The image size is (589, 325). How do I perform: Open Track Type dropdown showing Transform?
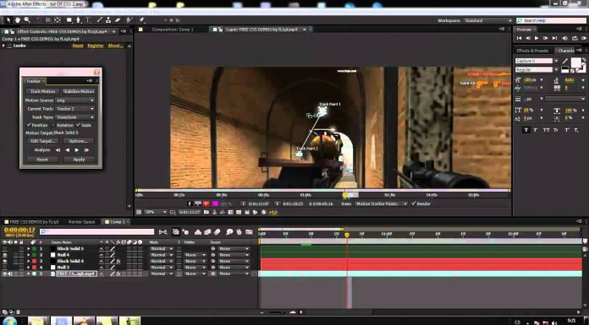coord(74,117)
